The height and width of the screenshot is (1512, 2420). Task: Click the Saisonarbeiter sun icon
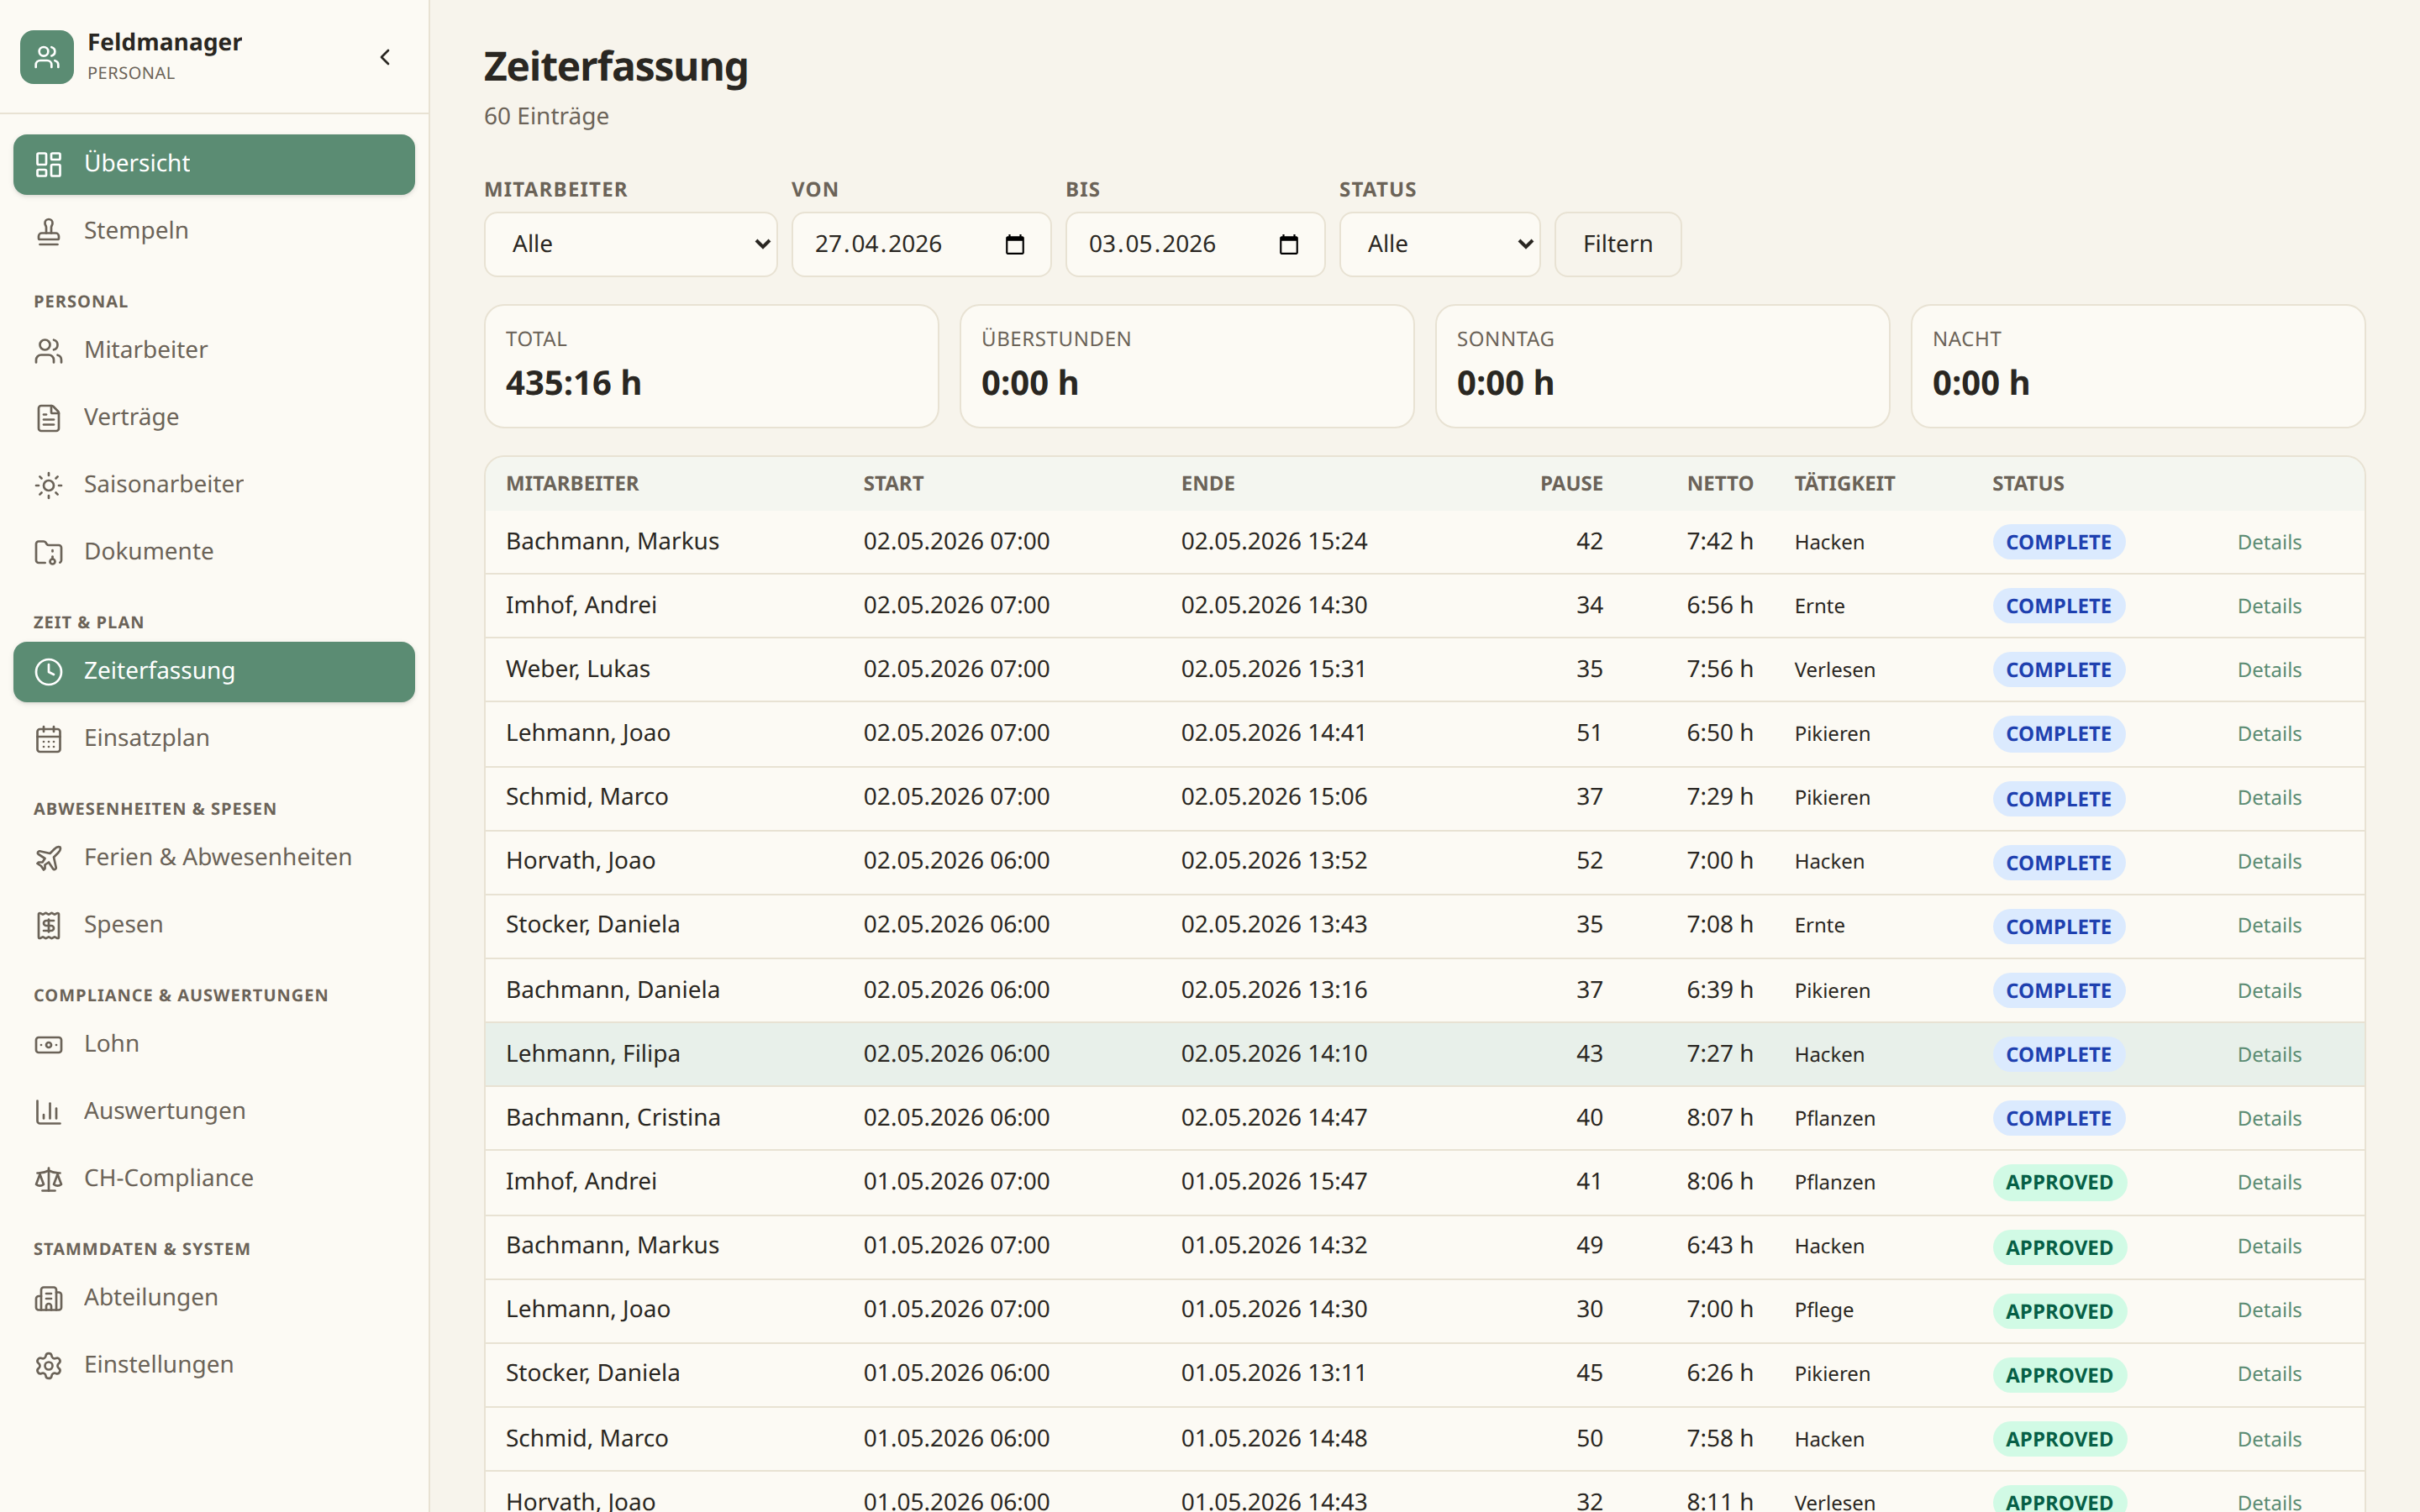48,485
